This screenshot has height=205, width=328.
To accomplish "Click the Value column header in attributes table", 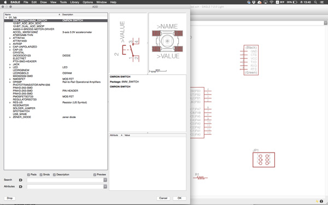I will coord(155,136).
